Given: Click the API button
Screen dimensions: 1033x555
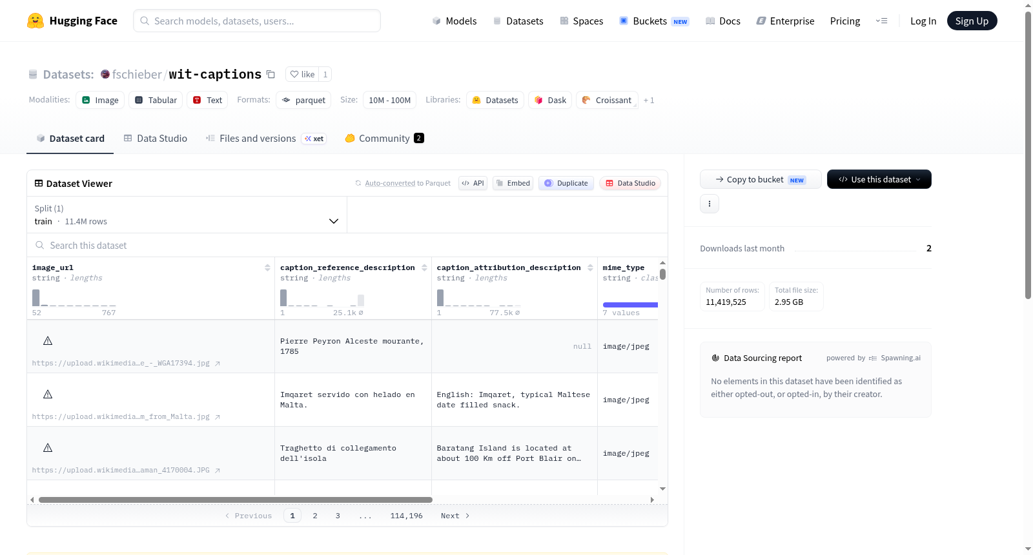Looking at the screenshot, I should click(473, 183).
